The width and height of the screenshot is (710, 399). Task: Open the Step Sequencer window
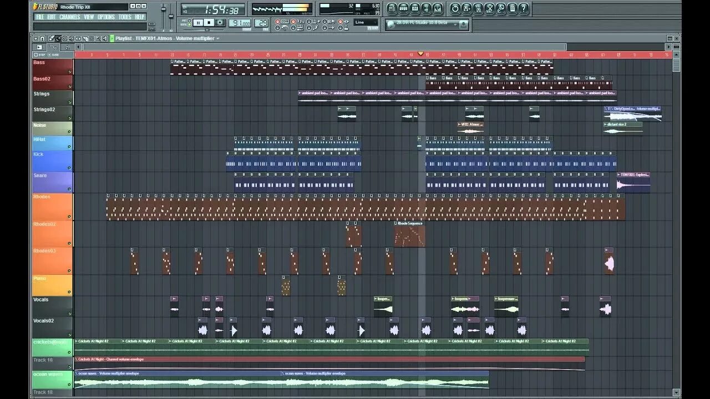[x=403, y=8]
